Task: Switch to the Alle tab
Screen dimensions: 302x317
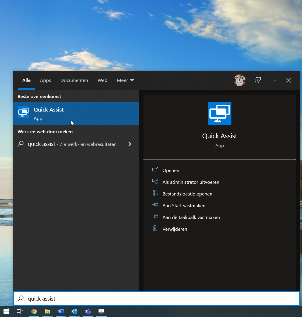Action: 26,80
